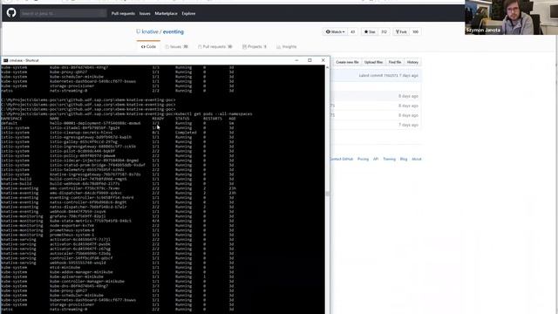Star the knative eventing repository
Viewport: 558px width, 314px height.
370,31
